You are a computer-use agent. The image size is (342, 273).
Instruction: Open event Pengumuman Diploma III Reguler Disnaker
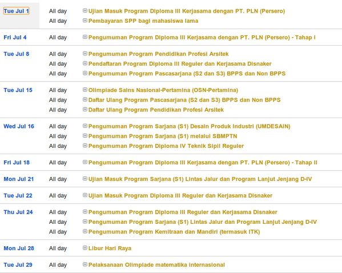pos(183,212)
